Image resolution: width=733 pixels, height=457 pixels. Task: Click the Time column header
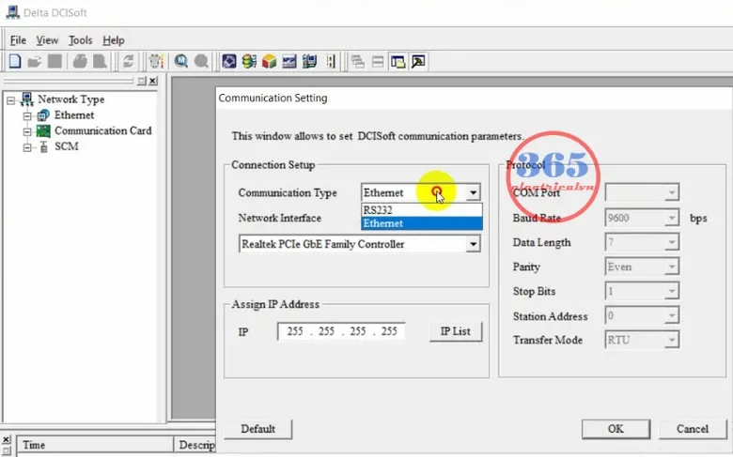tap(95, 445)
